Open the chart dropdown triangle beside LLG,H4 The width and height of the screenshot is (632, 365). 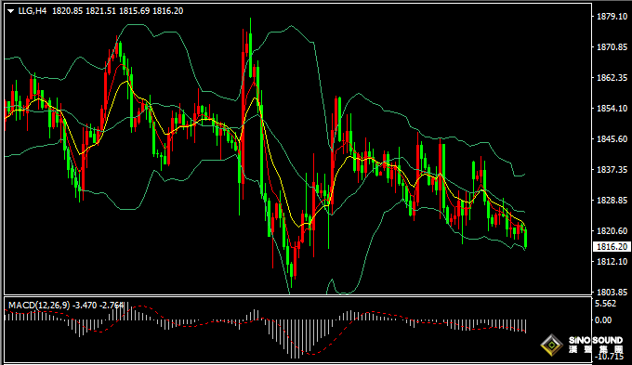[x=11, y=11]
